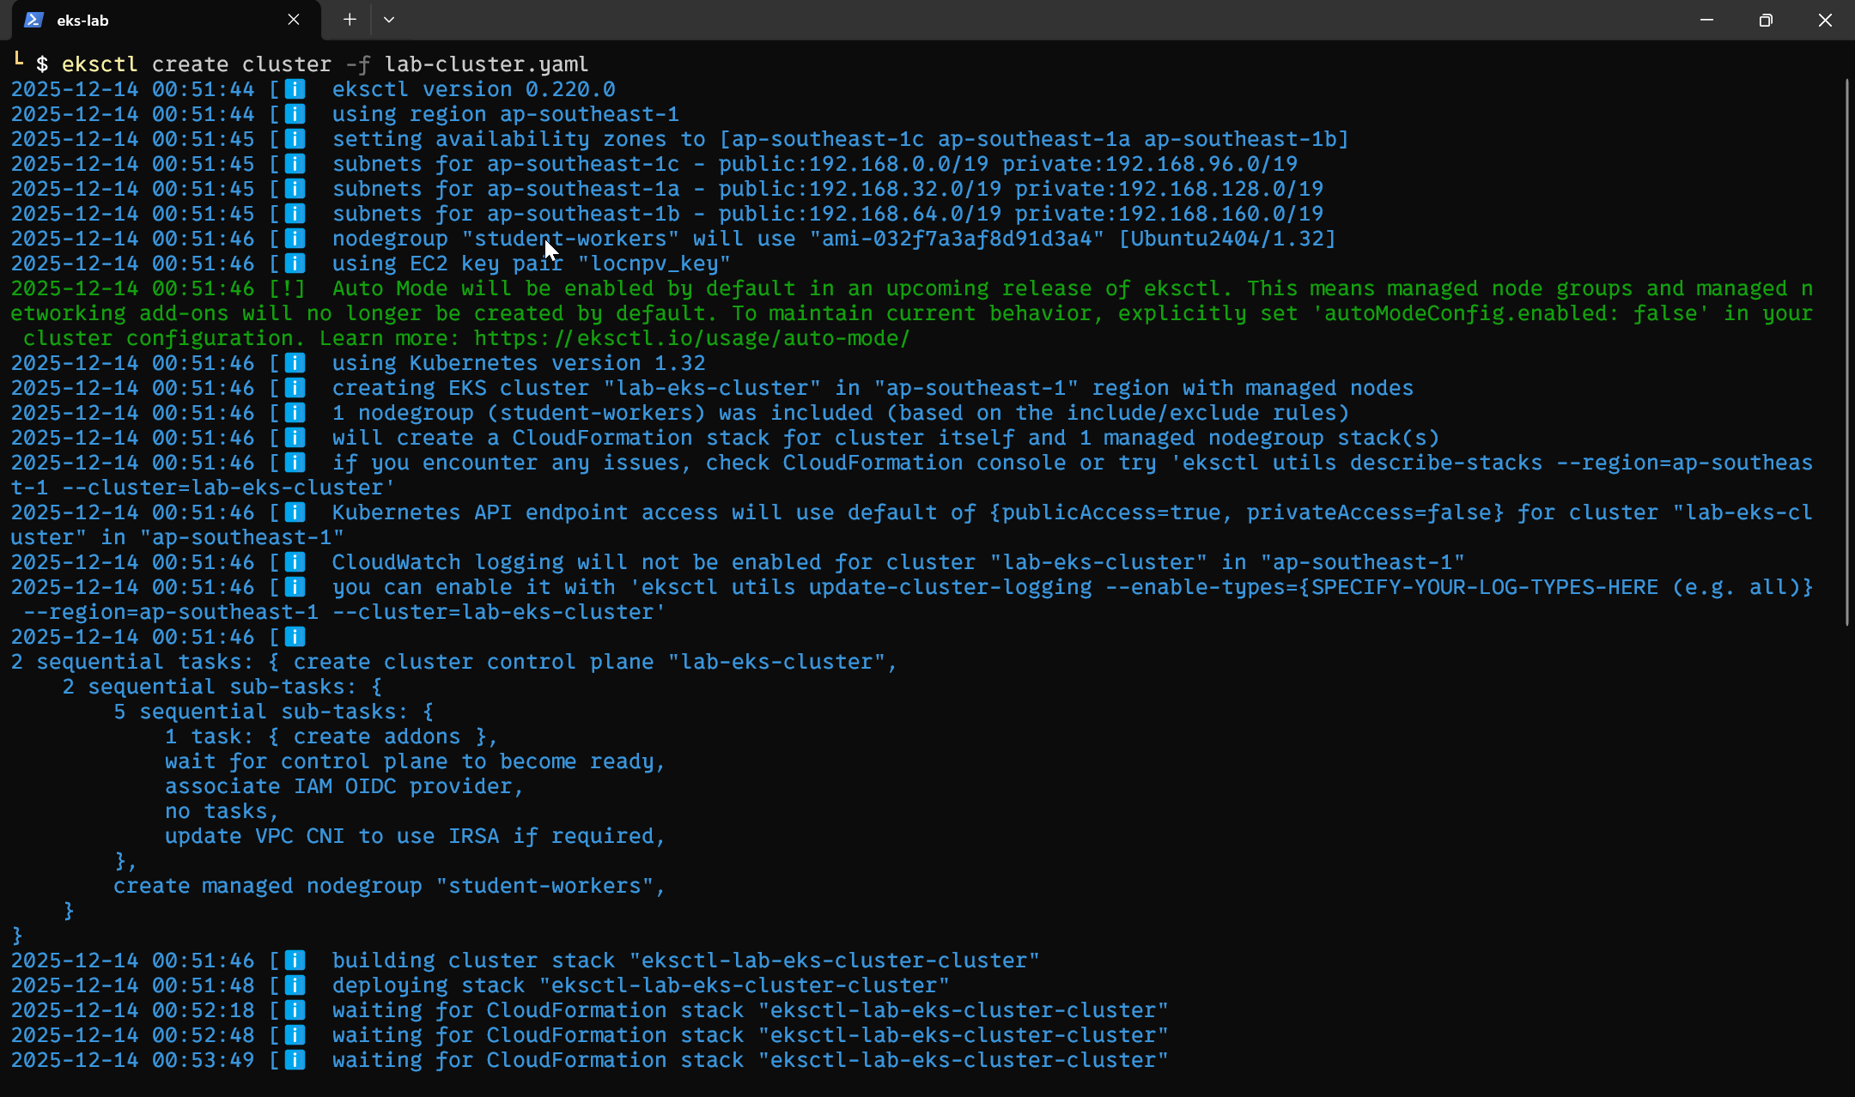Viewport: 1855px width, 1097px height.
Task: Close the eks-lab terminal tab
Action: pyautogui.click(x=294, y=20)
